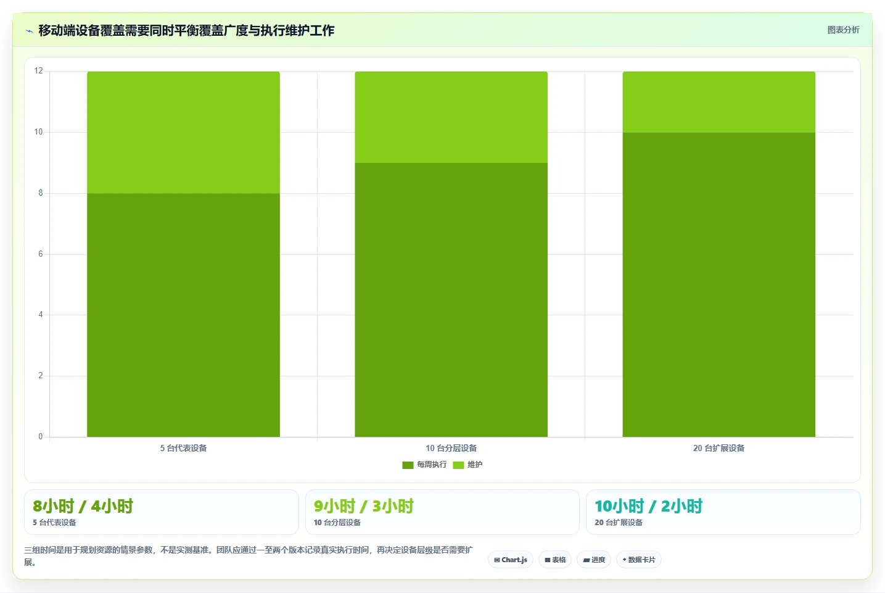Click the 10 台分层设备 axis label
Screen dimensions: 885x593
[451, 448]
